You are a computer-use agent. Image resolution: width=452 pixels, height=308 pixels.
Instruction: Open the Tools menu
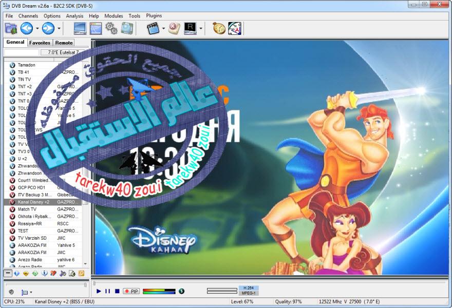coord(135,16)
